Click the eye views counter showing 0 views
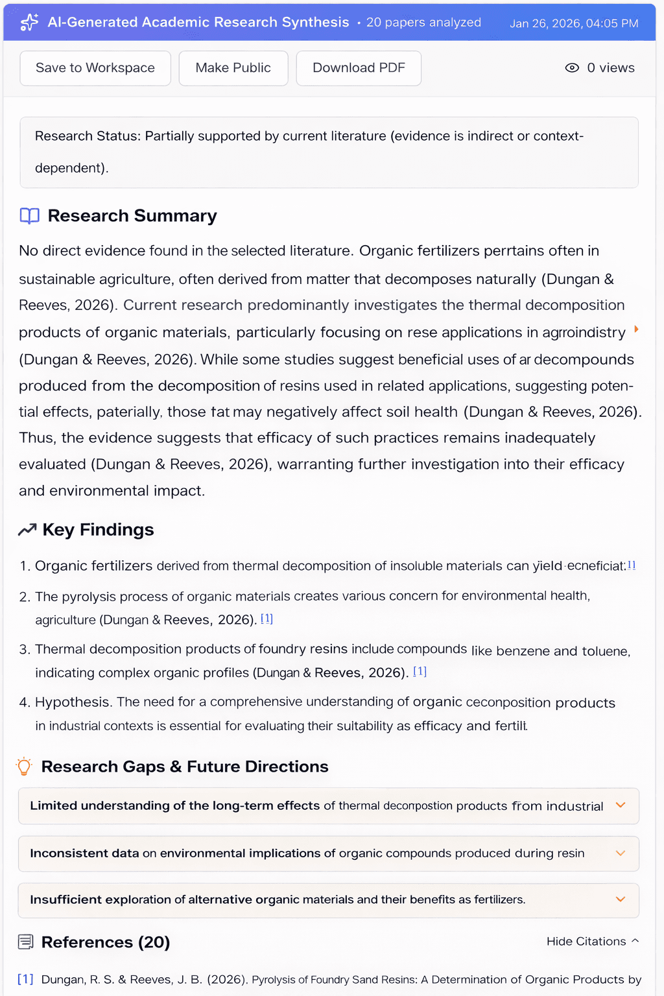 [x=601, y=67]
